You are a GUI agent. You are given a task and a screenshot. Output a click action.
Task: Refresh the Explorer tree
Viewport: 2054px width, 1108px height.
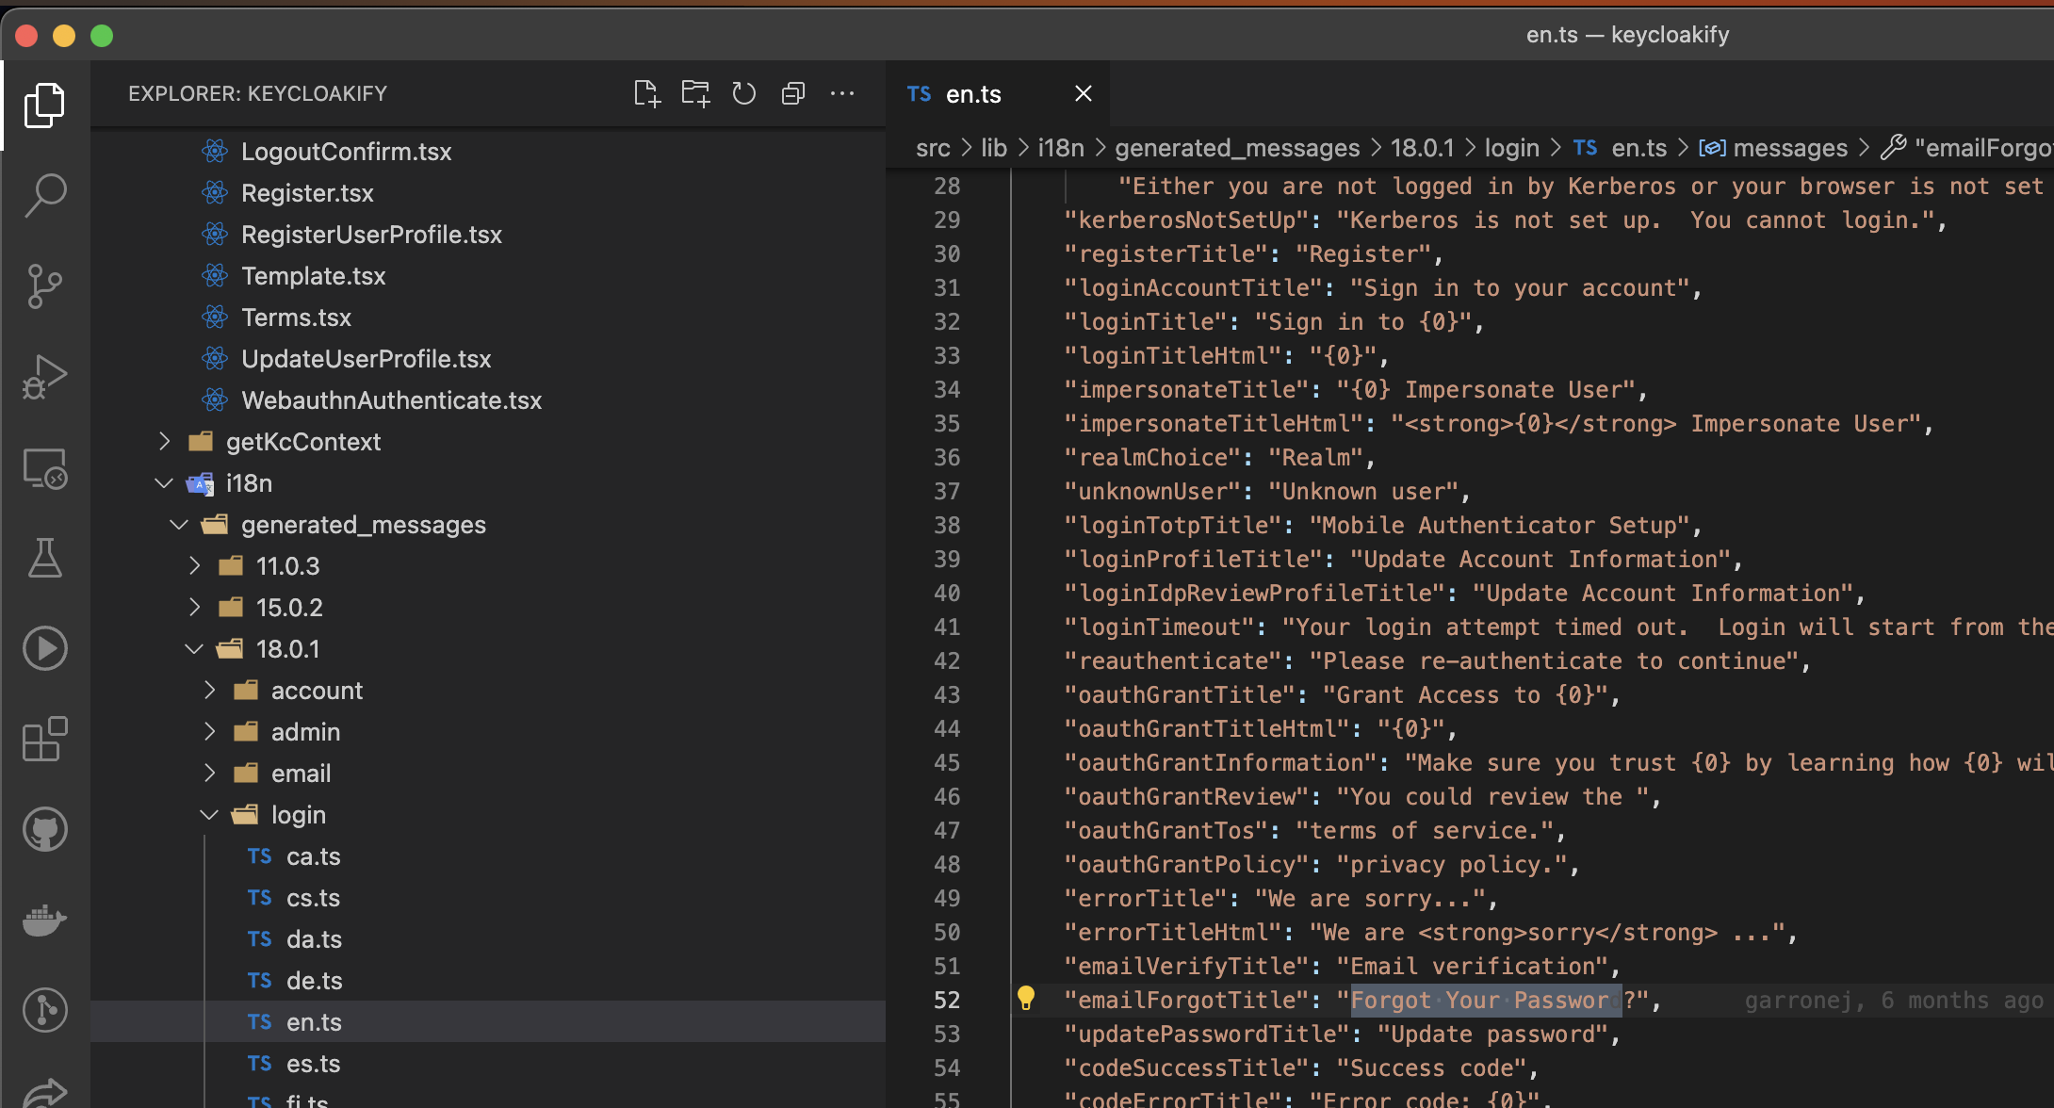(744, 93)
